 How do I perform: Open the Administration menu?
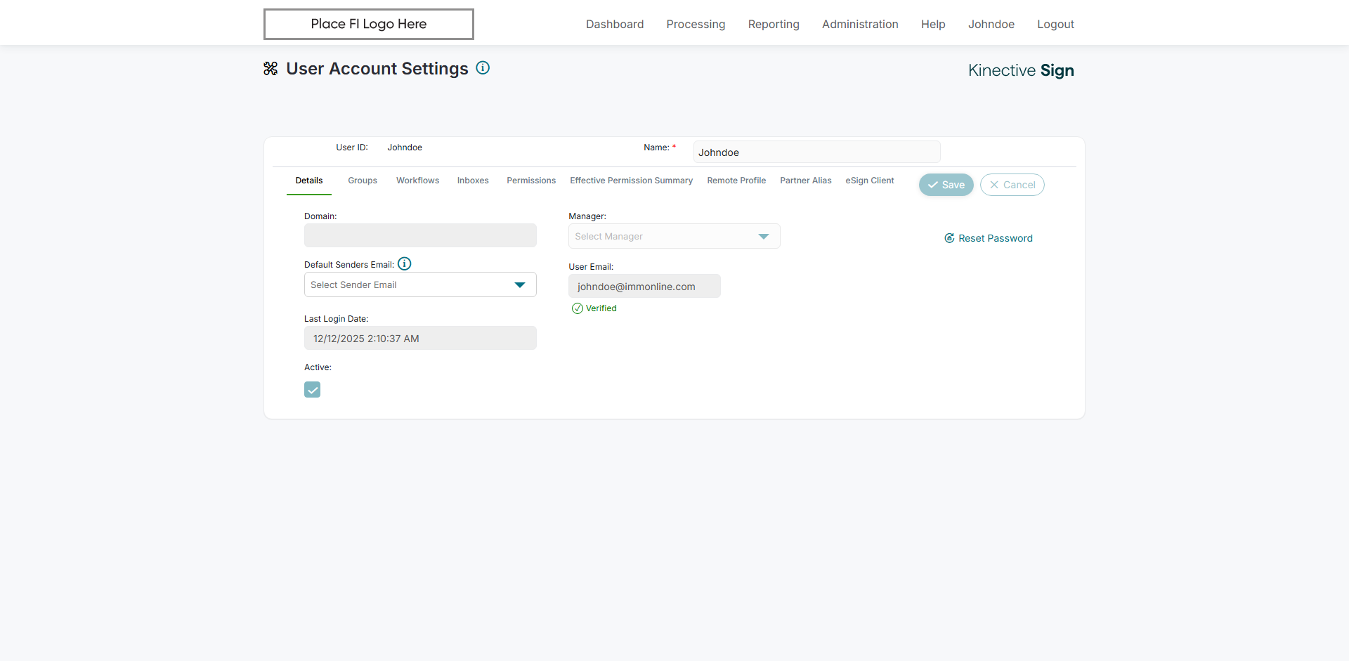(860, 25)
